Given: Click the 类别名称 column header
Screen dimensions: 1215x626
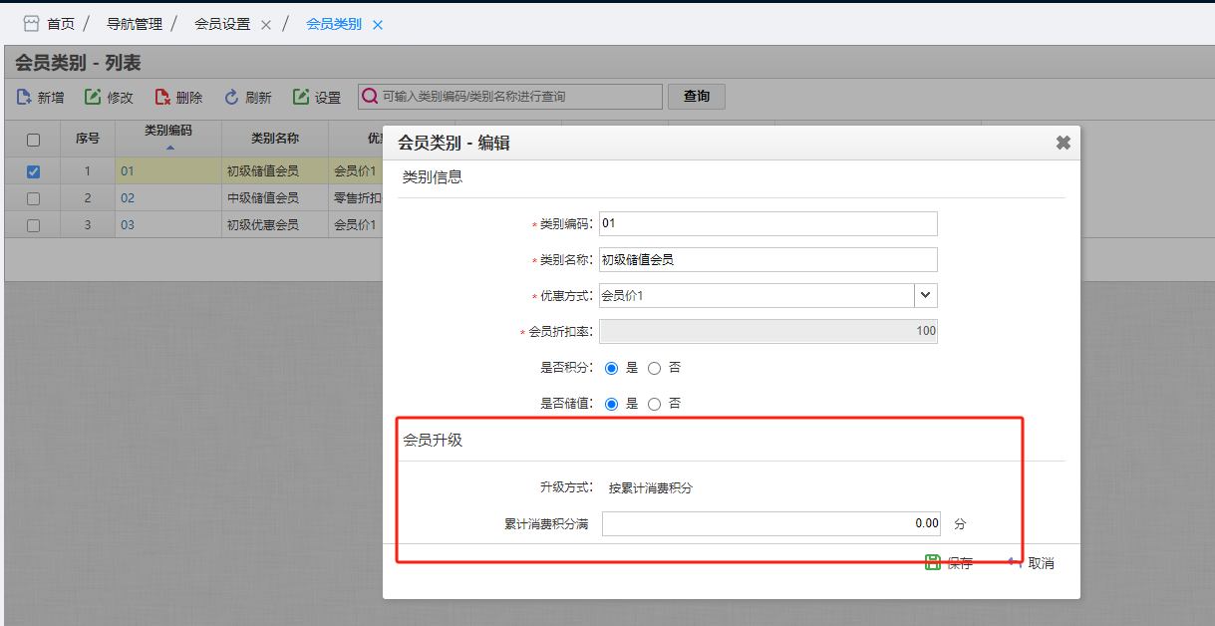Looking at the screenshot, I should [275, 139].
